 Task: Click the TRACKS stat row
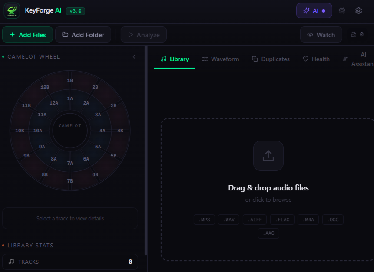70,262
